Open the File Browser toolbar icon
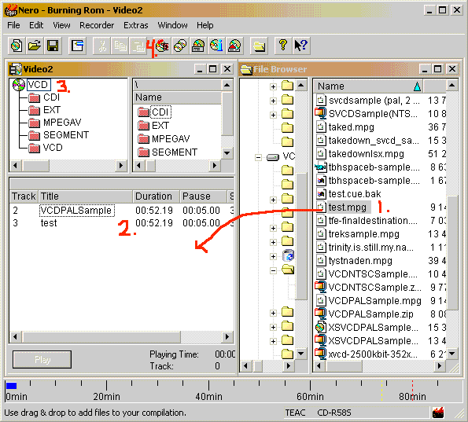This screenshot has width=468, height=422. [259, 46]
